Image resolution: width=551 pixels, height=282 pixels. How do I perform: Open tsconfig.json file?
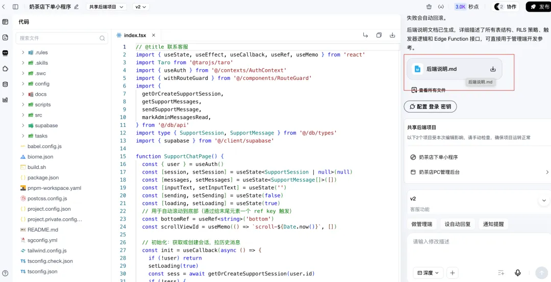pyautogui.click(x=42, y=271)
